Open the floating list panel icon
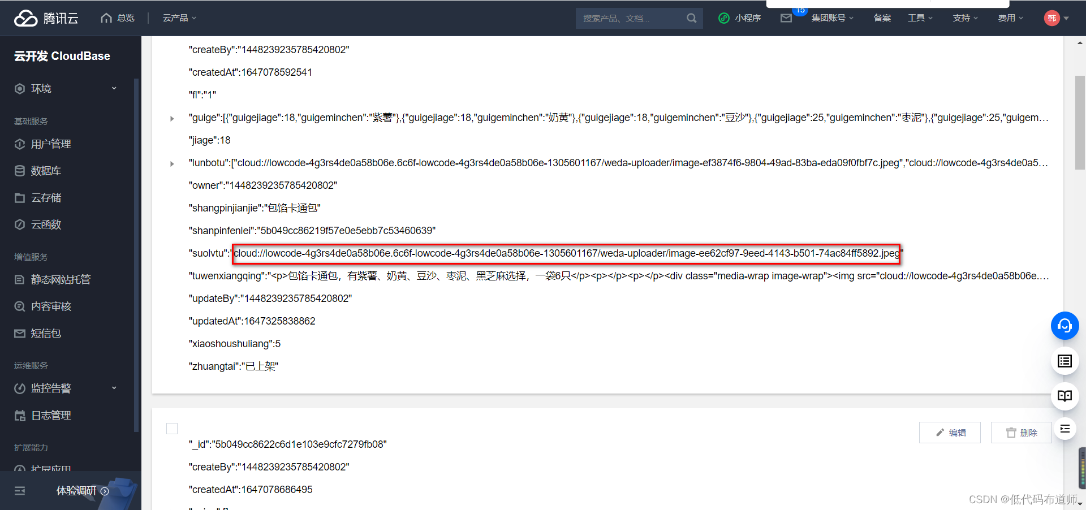This screenshot has width=1086, height=510. click(1065, 361)
